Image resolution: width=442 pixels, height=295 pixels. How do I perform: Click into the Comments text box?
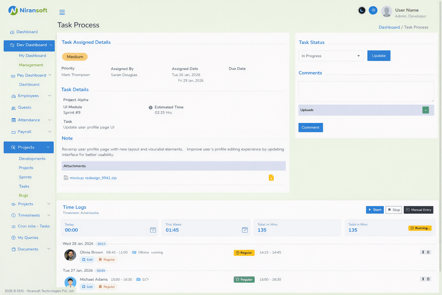[x=366, y=91]
